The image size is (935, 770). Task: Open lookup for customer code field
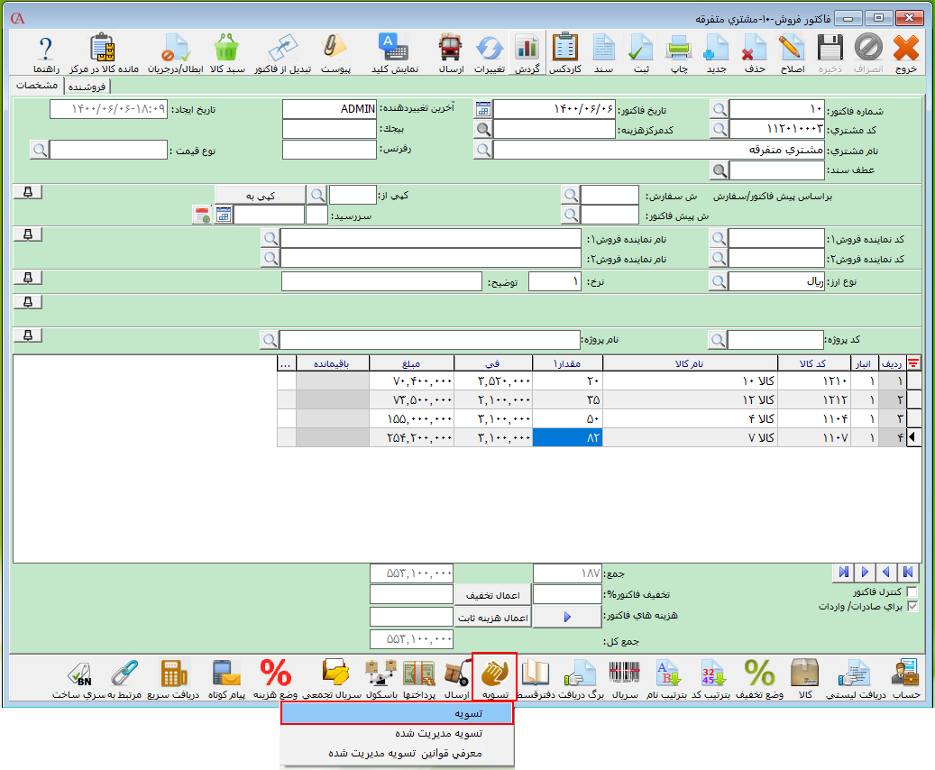(x=719, y=129)
